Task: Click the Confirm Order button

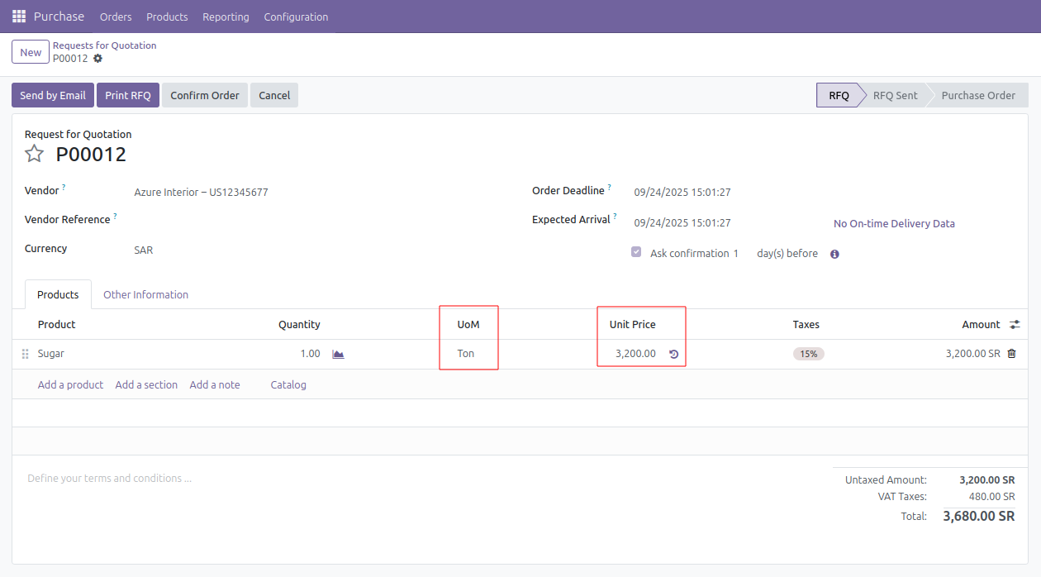Action: (204, 95)
